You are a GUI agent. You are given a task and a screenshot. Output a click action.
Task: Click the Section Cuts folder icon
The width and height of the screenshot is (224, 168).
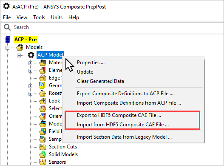click(x=43, y=147)
